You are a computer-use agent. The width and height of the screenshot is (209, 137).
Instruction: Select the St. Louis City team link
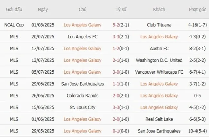83,107
